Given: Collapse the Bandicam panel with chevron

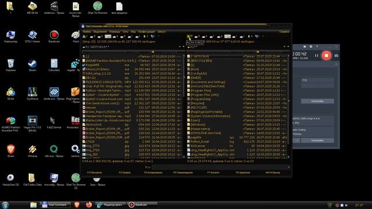Looking at the screenshot, I should coord(336,64).
